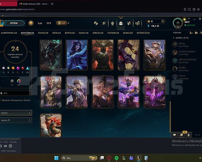This screenshot has width=202, height=162.
Task: Switch to the RENKLER tab
Action: [x=128, y=33]
